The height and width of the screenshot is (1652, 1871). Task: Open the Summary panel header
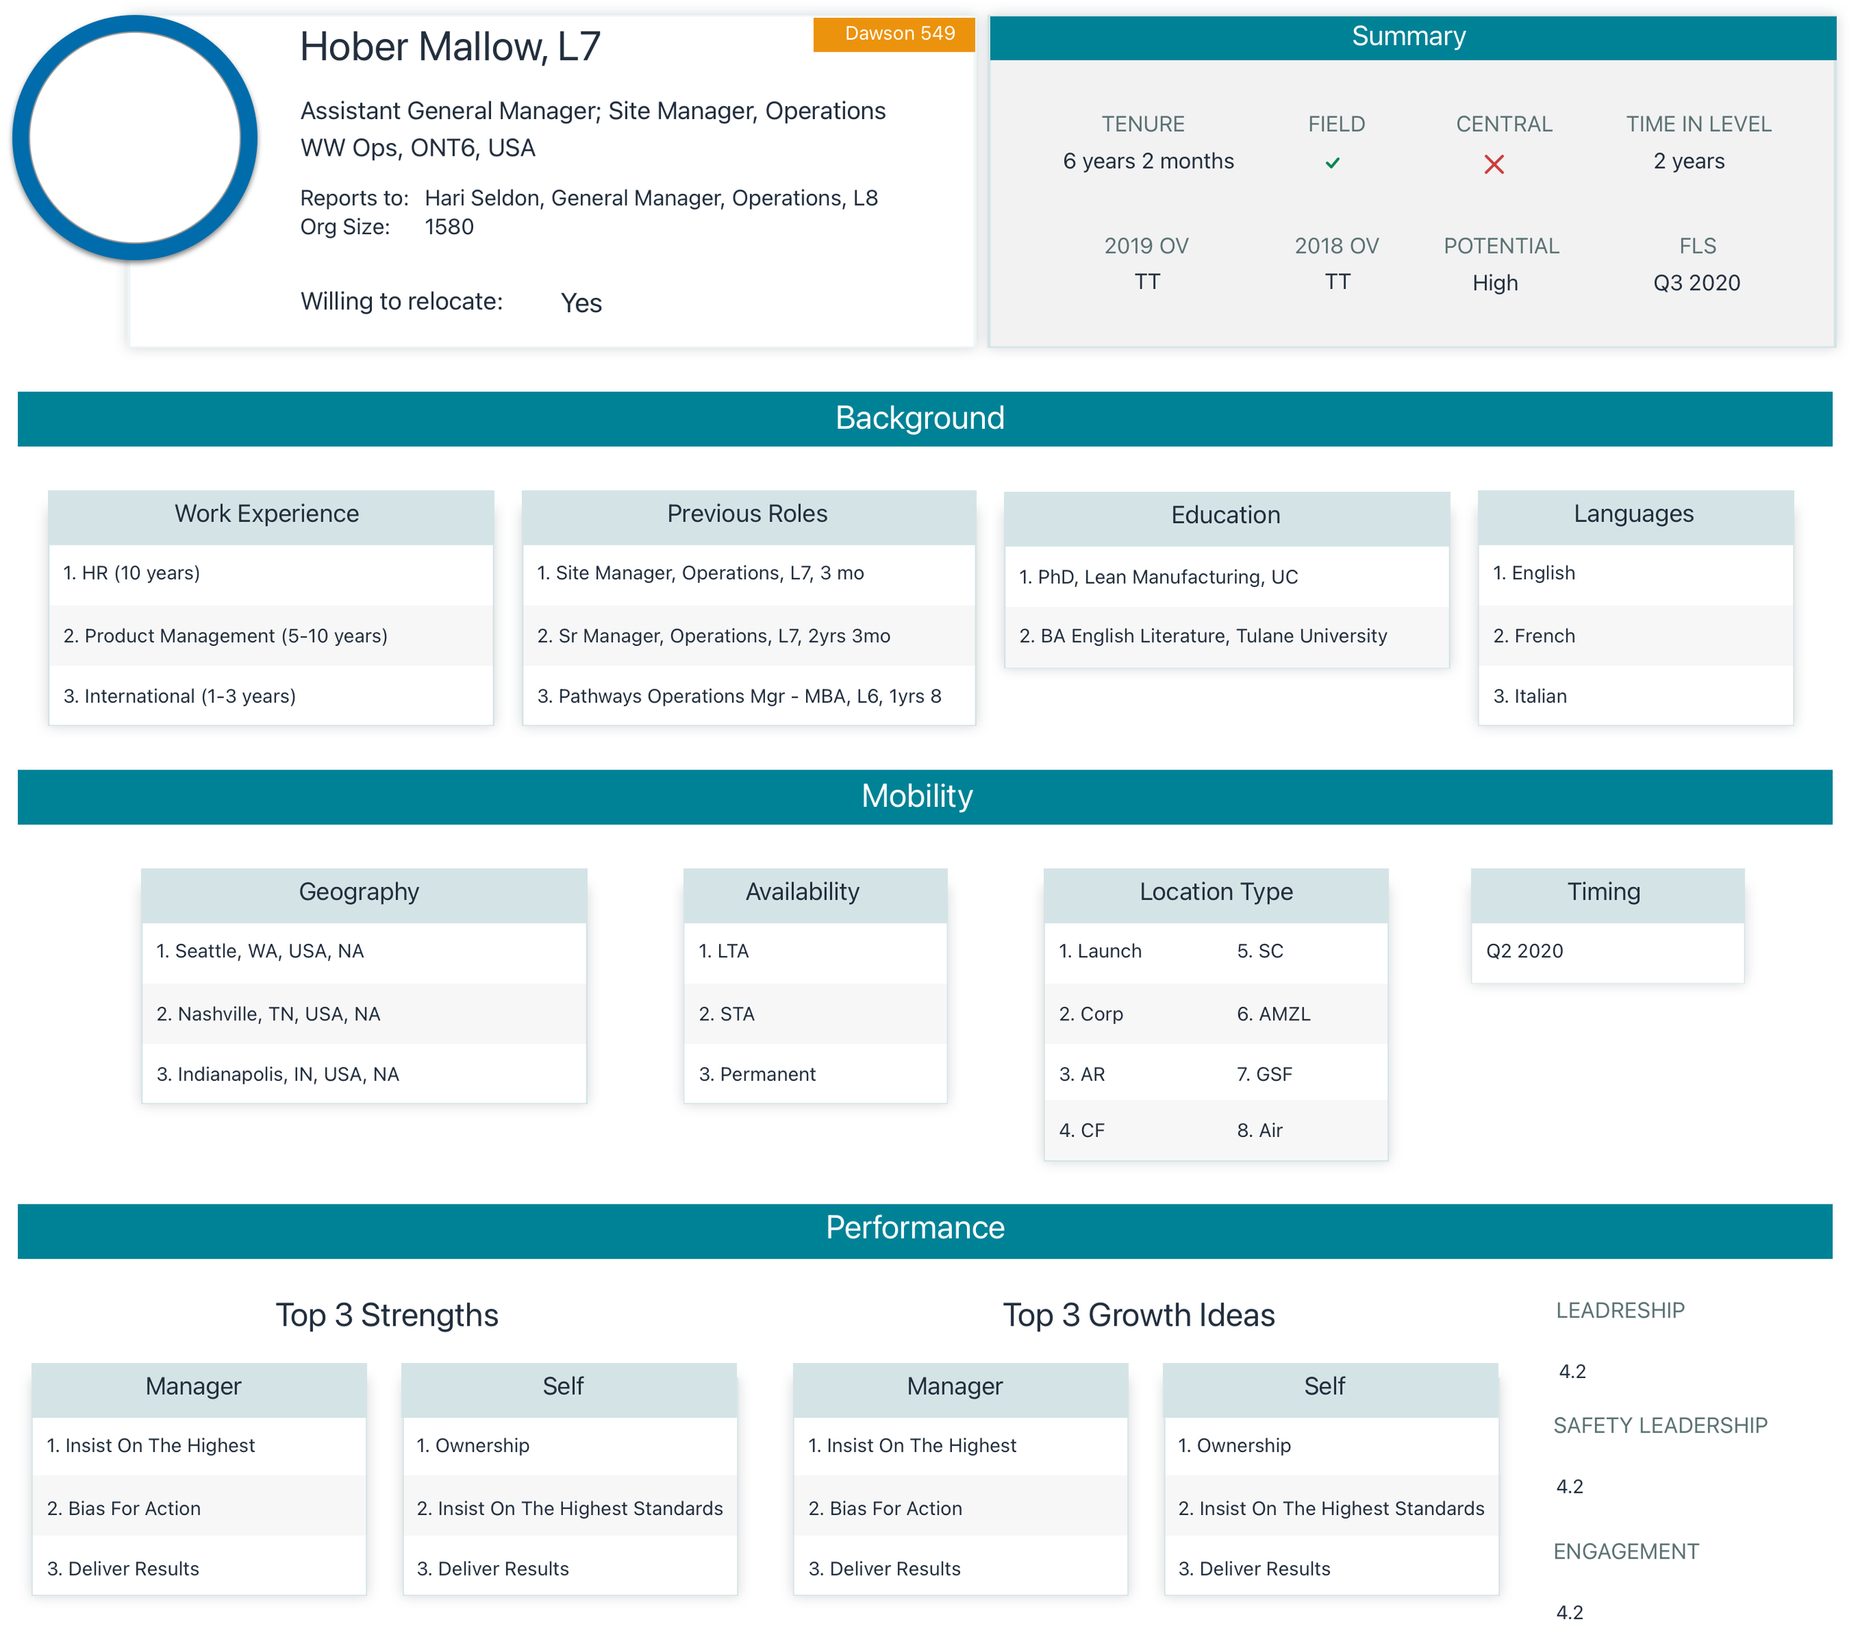1411,37
